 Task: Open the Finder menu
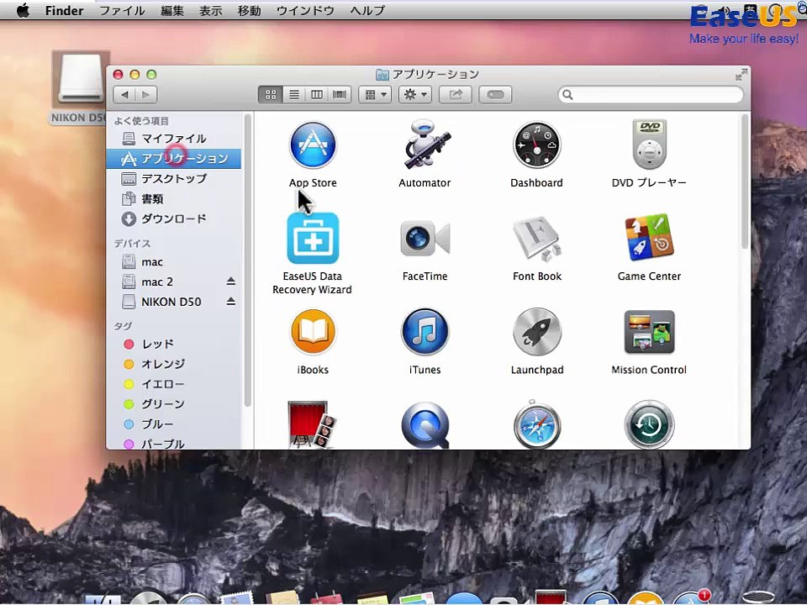point(64,11)
